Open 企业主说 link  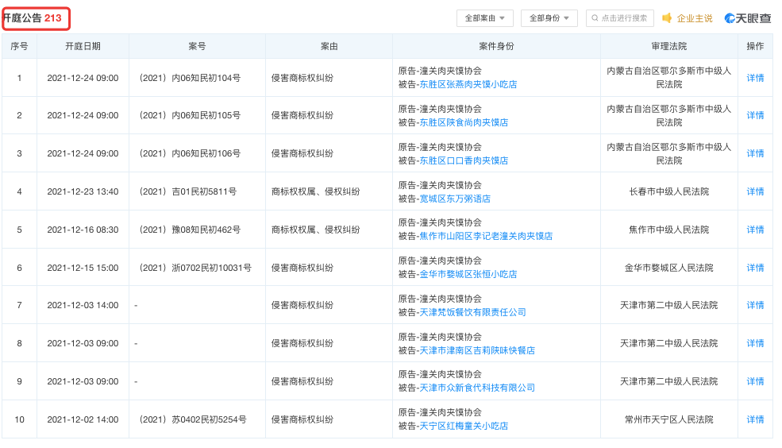click(x=694, y=18)
